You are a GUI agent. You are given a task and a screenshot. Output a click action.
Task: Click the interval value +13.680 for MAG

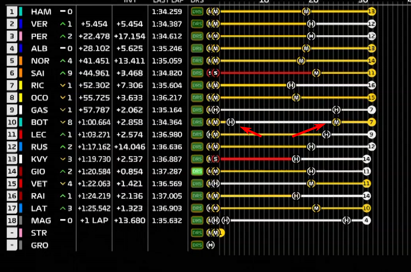(x=130, y=220)
